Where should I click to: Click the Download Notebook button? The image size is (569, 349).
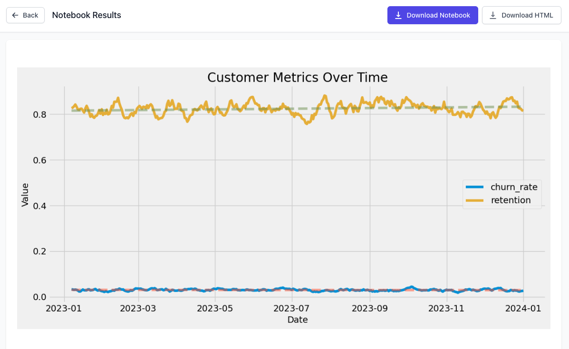click(x=433, y=15)
